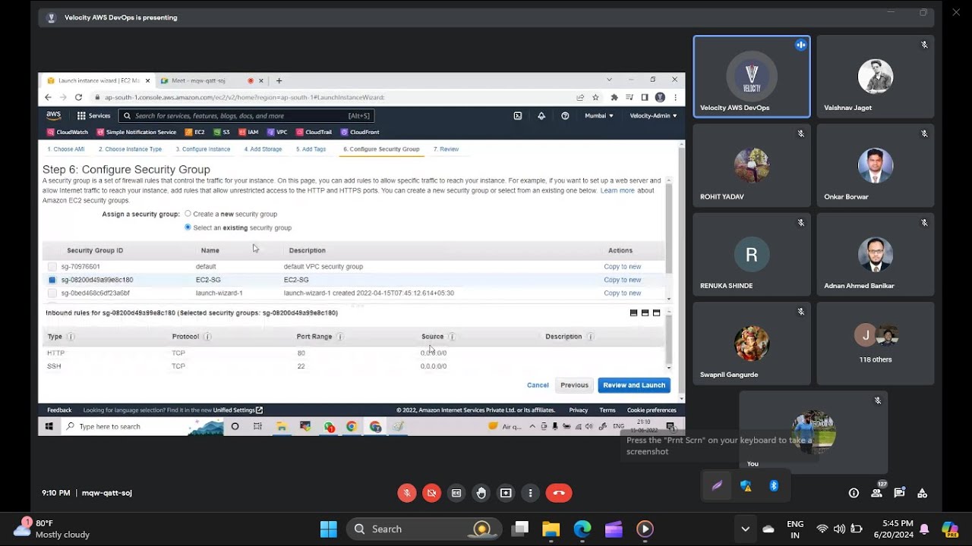Go to step 1. Choose AMI
The image size is (972, 546).
coord(65,149)
